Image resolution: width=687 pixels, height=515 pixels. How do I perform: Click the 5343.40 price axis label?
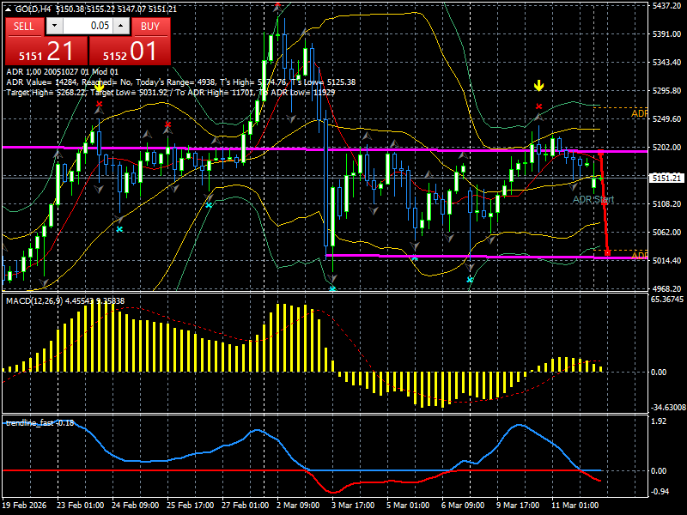666,62
